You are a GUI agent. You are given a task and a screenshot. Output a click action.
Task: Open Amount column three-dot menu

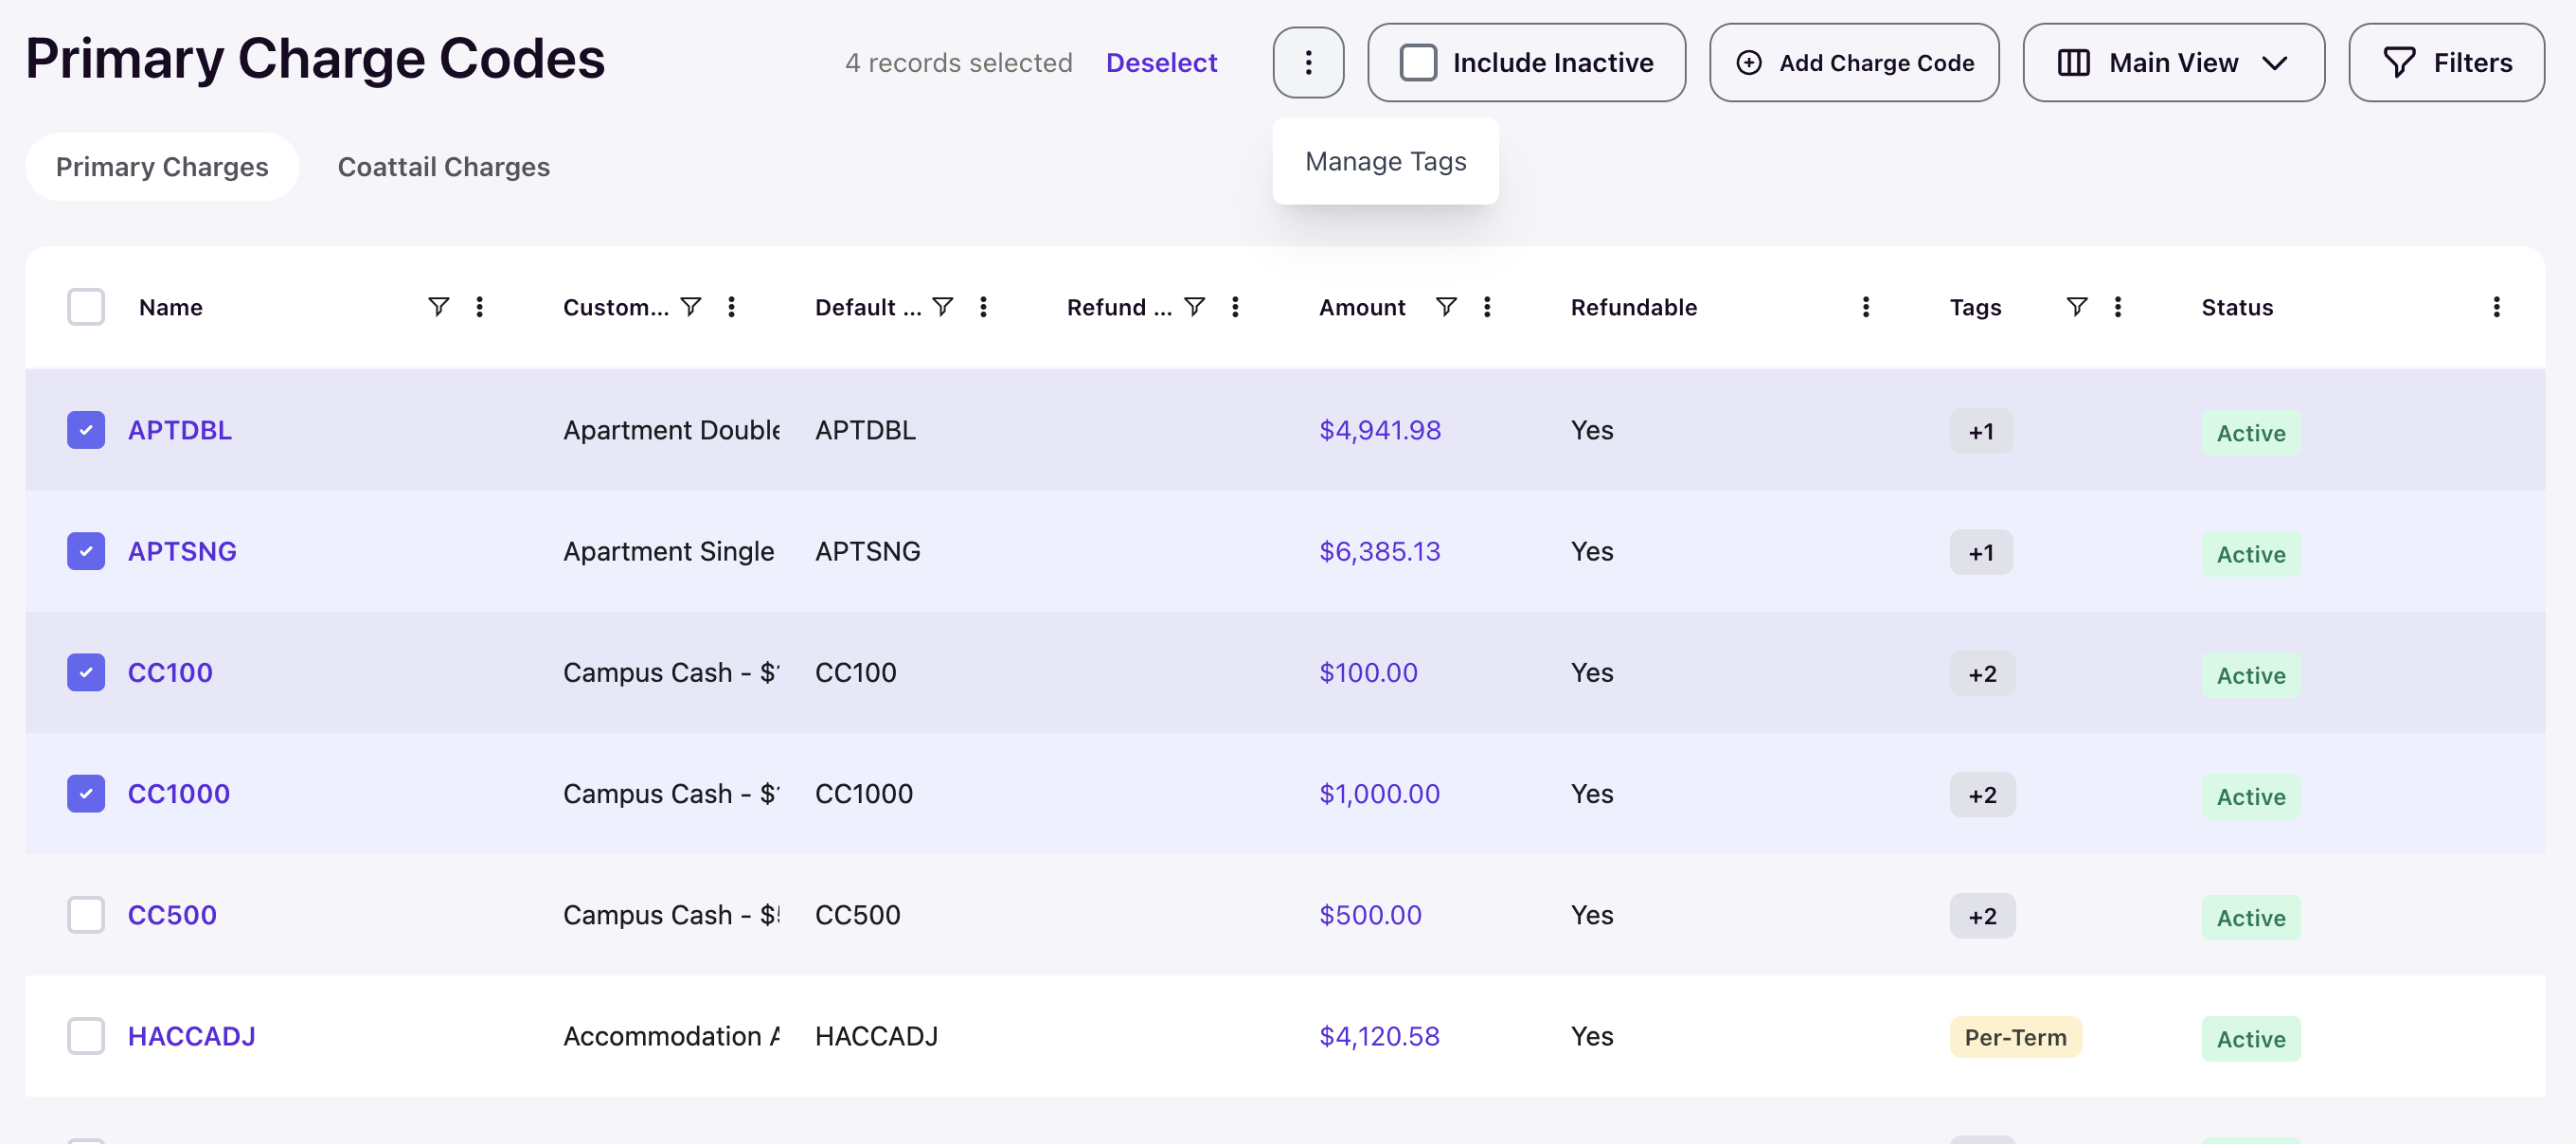[1487, 306]
